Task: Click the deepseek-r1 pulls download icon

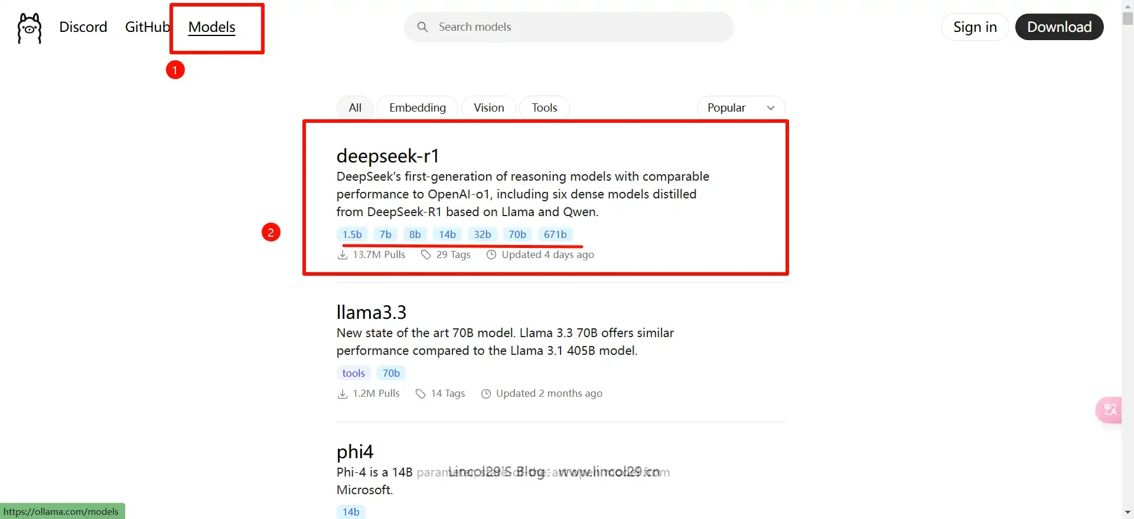Action: 343,254
